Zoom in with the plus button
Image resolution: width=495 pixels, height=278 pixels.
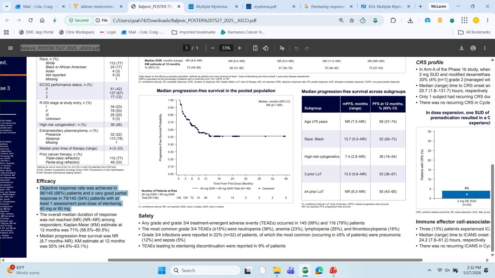click(x=240, y=48)
